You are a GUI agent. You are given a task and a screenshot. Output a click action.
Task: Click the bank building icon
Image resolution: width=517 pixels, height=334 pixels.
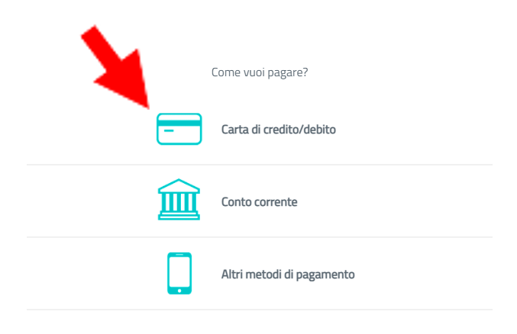pyautogui.click(x=179, y=199)
